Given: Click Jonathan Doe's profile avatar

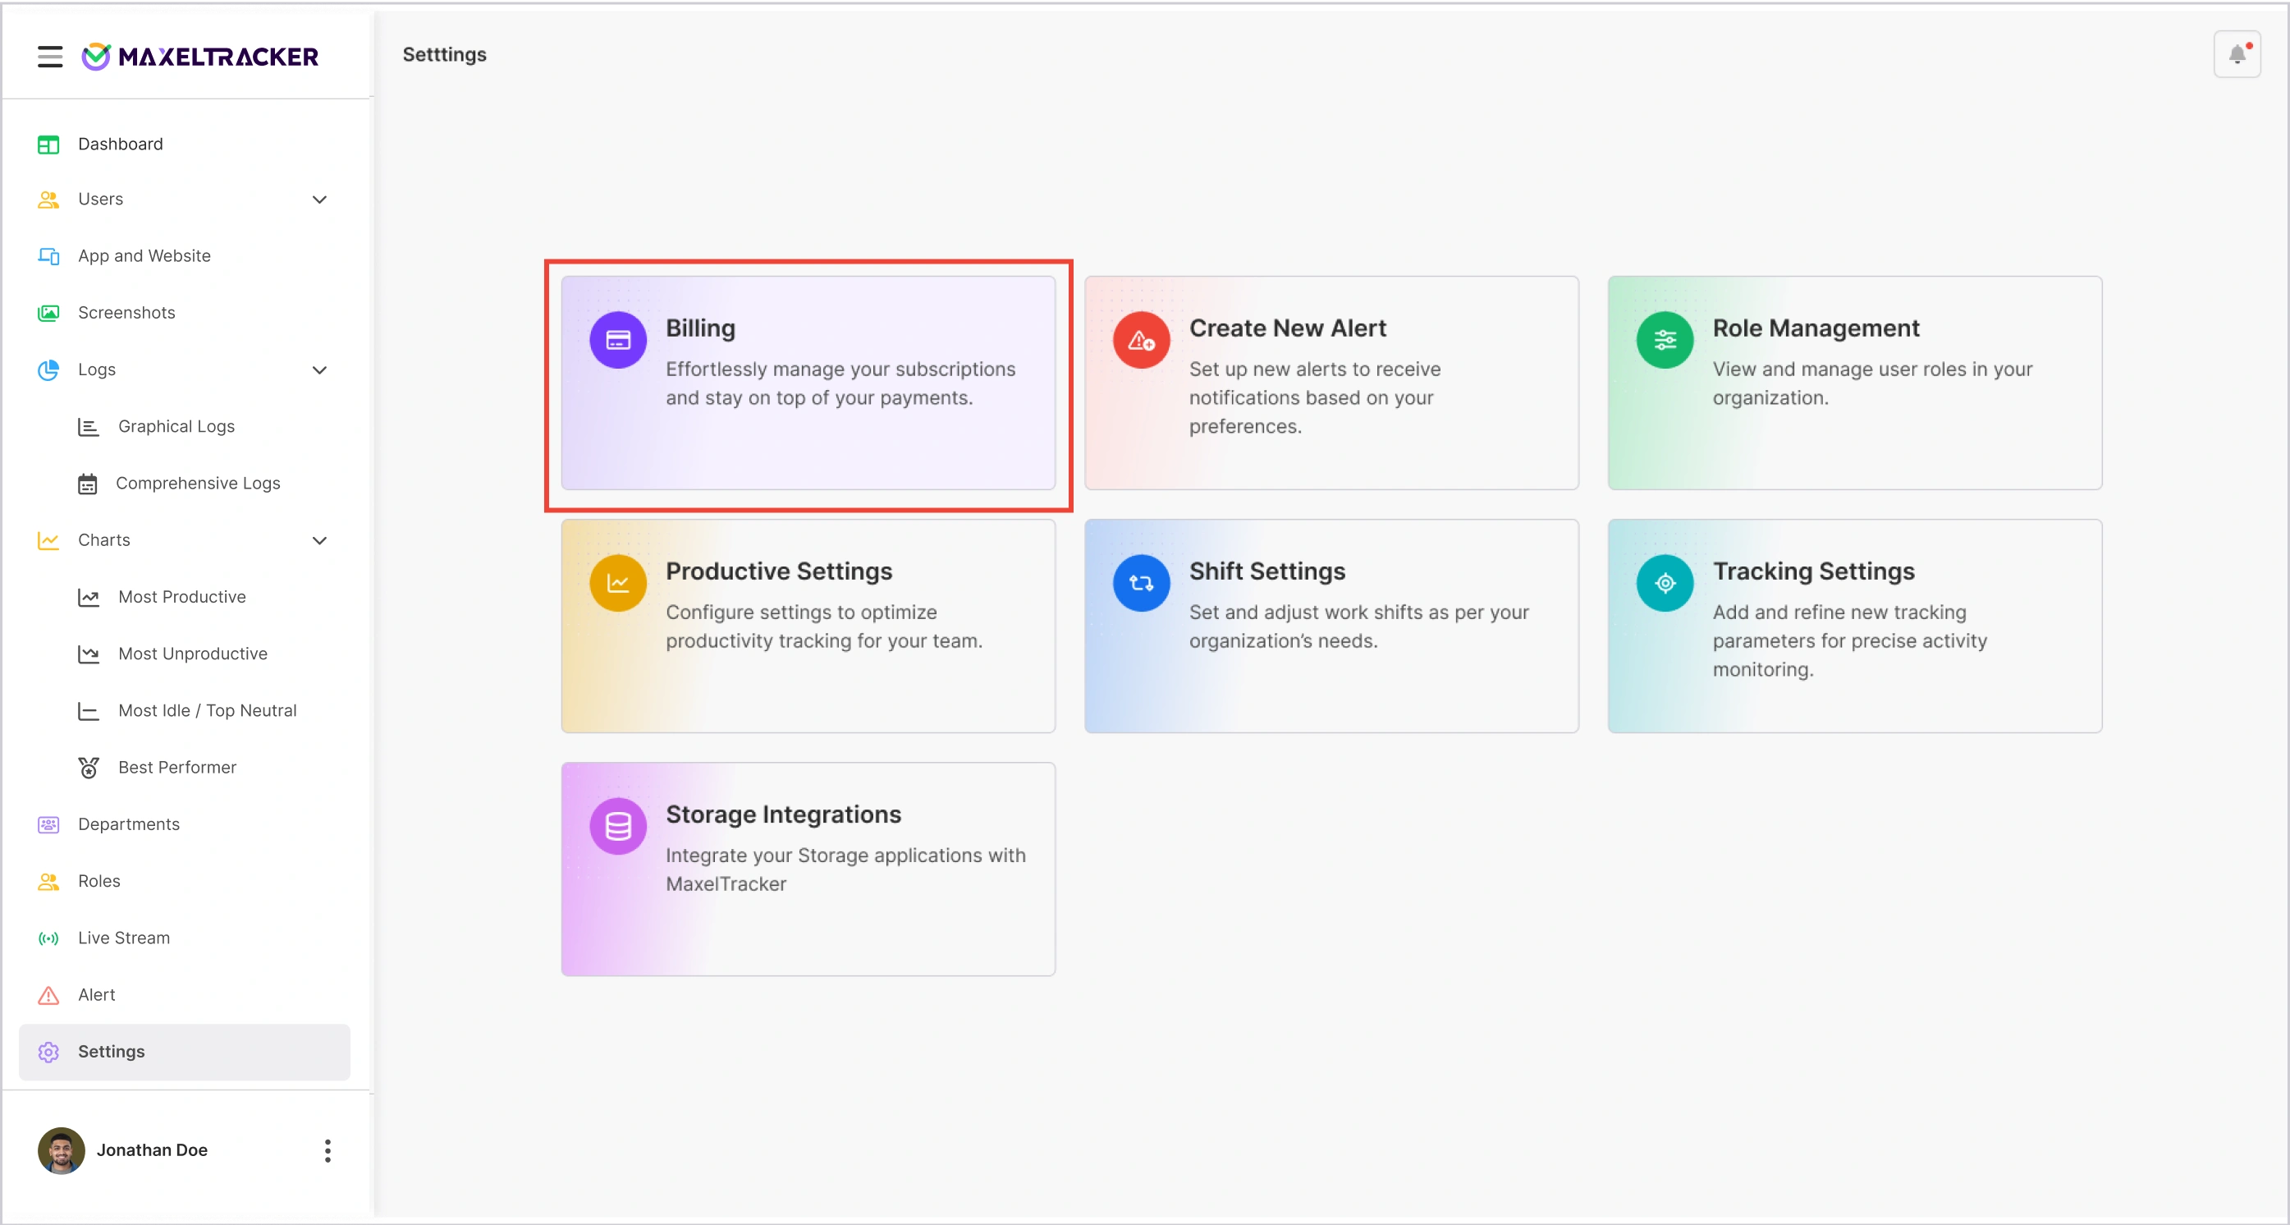Looking at the screenshot, I should (62, 1150).
